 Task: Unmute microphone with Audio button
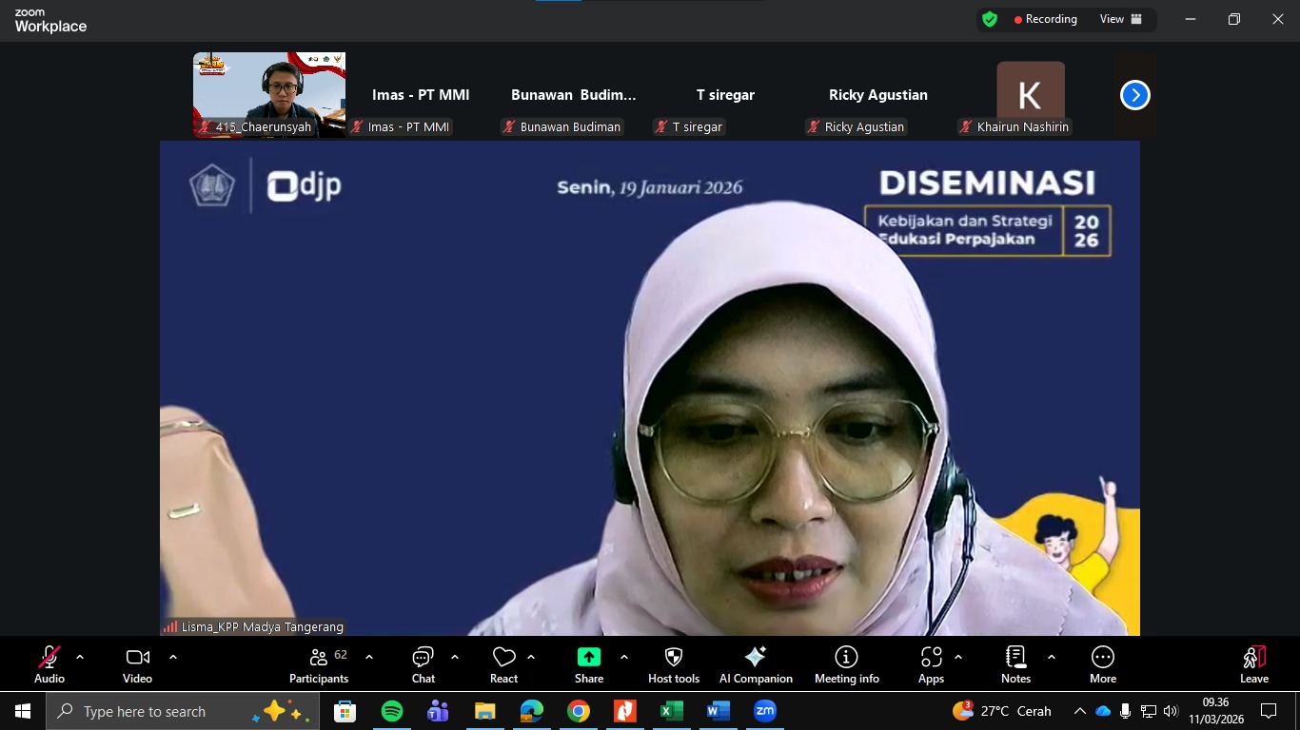click(x=49, y=664)
